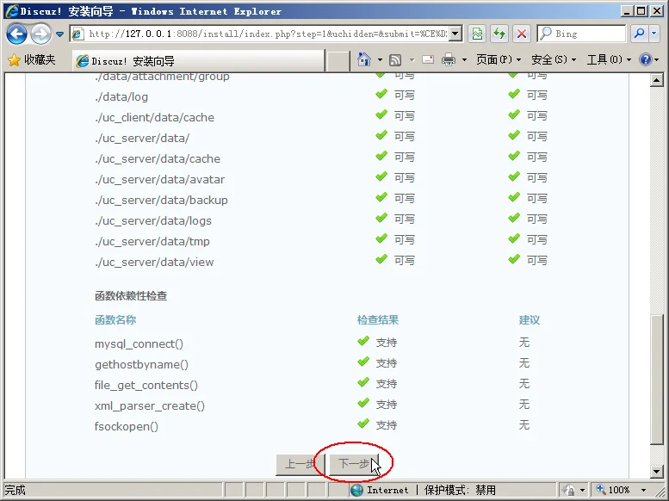Click the Print icon
The height and width of the screenshot is (501, 669).
click(x=448, y=59)
